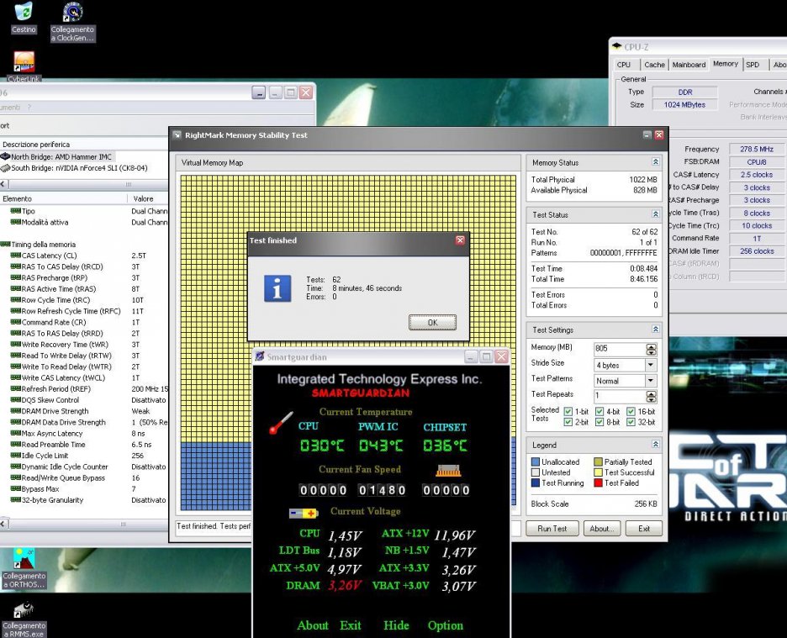The image size is (787, 638).
Task: Click the CPU-Z title bar icon
Action: [x=616, y=46]
